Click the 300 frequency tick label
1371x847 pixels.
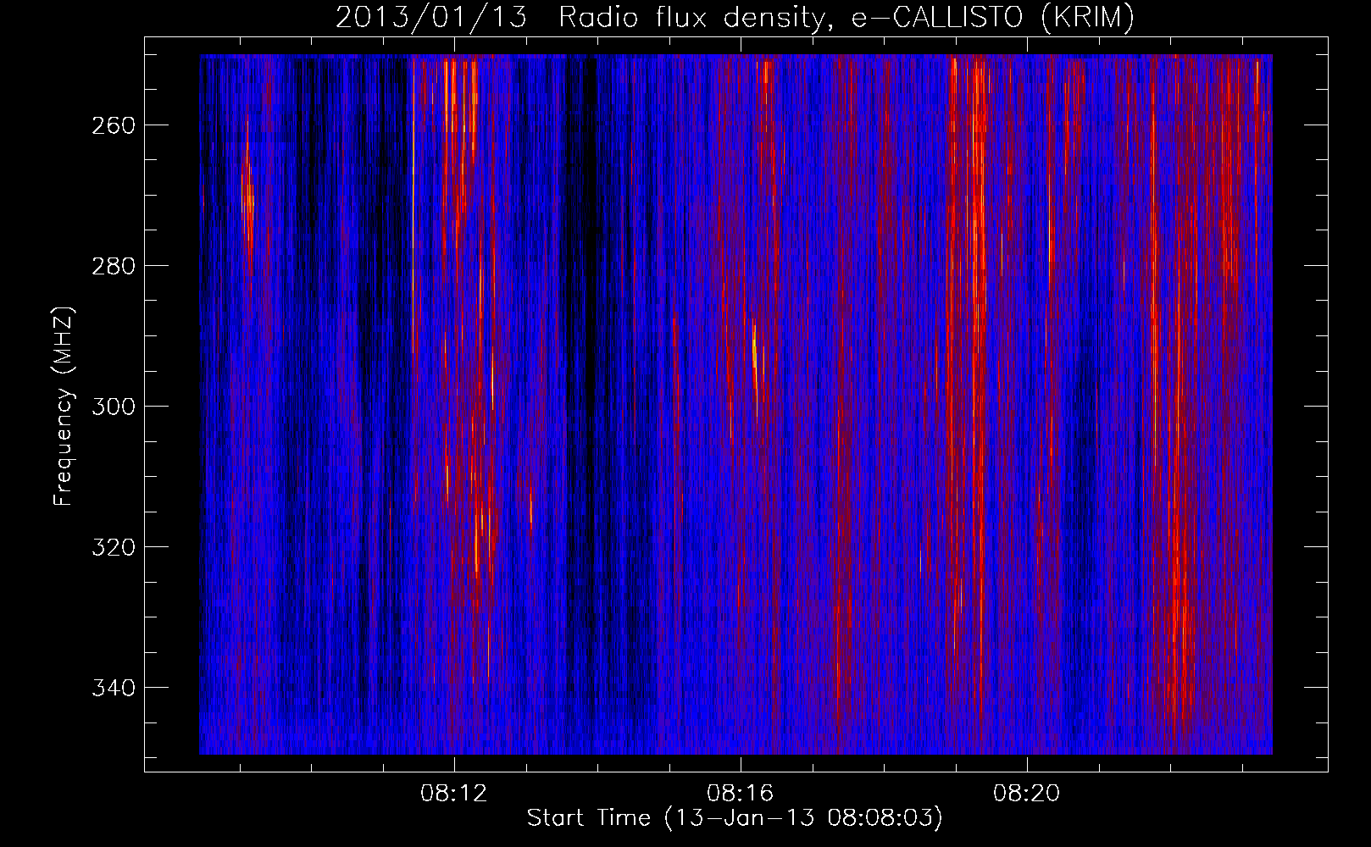[x=113, y=407]
